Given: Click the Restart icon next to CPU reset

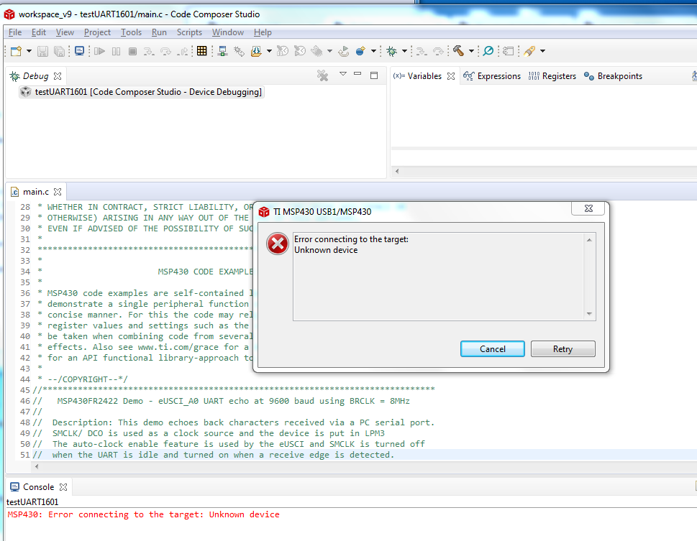Looking at the screenshot, I should point(300,51).
